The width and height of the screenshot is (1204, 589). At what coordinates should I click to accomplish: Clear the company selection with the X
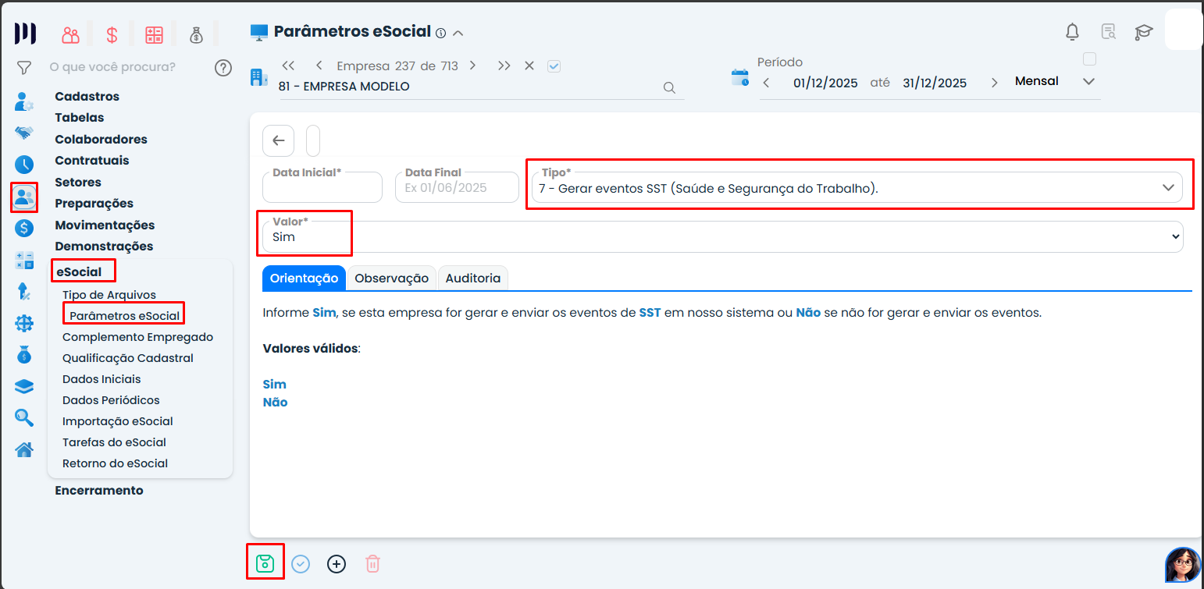click(x=529, y=66)
